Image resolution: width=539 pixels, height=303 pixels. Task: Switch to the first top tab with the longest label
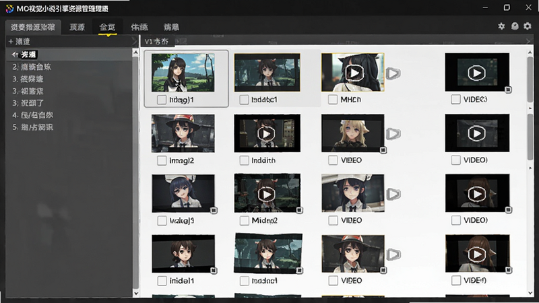pos(33,27)
